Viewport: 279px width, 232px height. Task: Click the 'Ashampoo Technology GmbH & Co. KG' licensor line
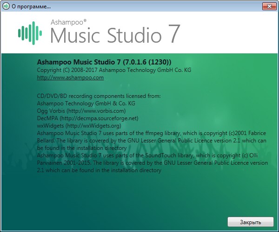click(x=86, y=103)
